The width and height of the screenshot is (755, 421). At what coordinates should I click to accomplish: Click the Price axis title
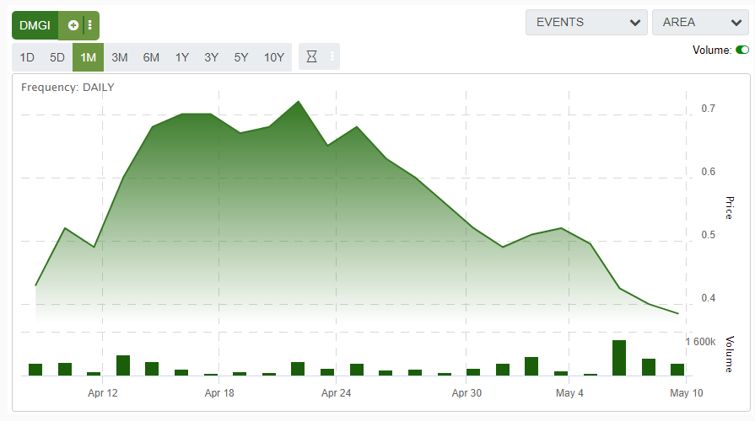[730, 208]
